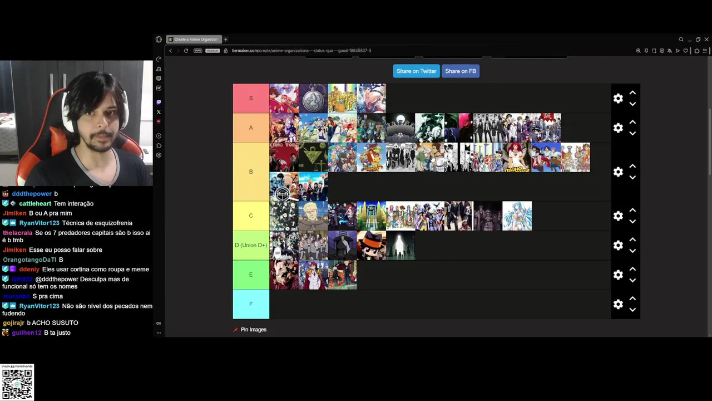Click the send flow arrow icon
Image resolution: width=712 pixels, height=401 pixels.
tap(678, 51)
